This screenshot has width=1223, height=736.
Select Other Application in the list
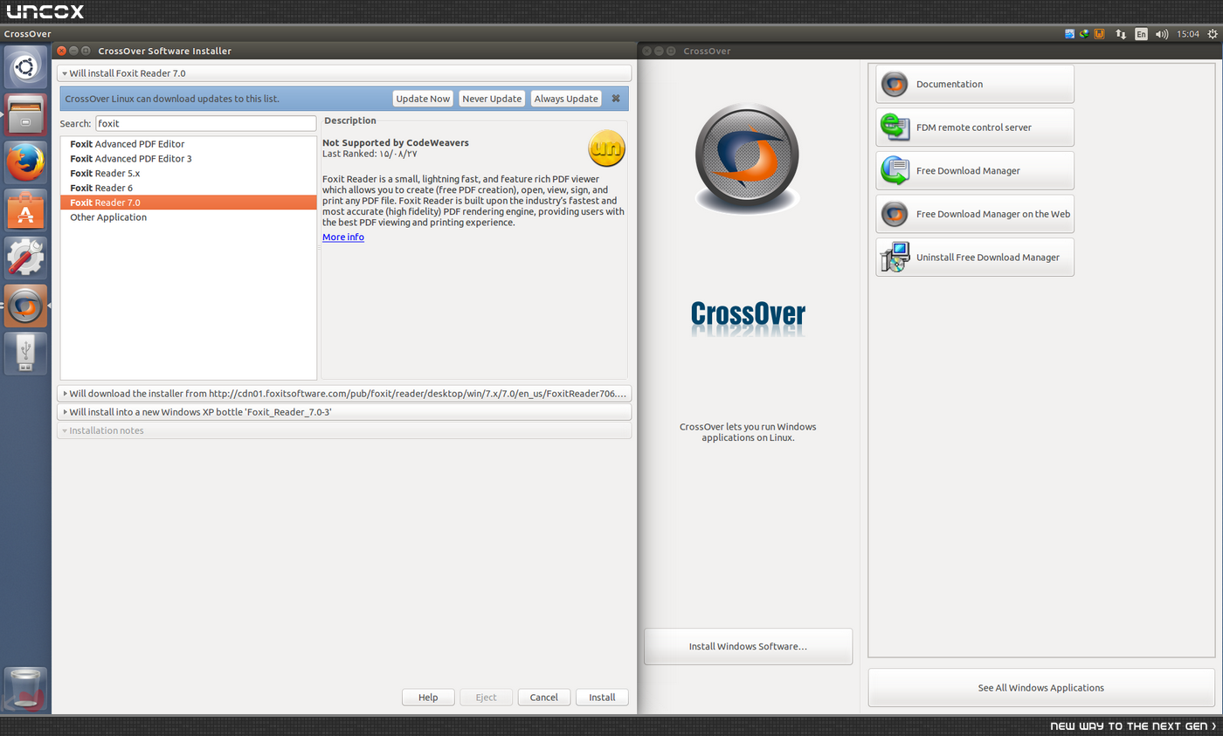coord(189,217)
